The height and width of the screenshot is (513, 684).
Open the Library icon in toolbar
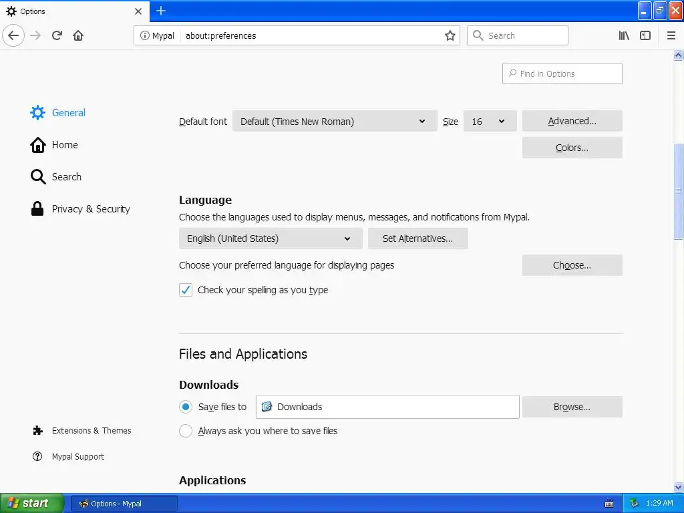[624, 35]
